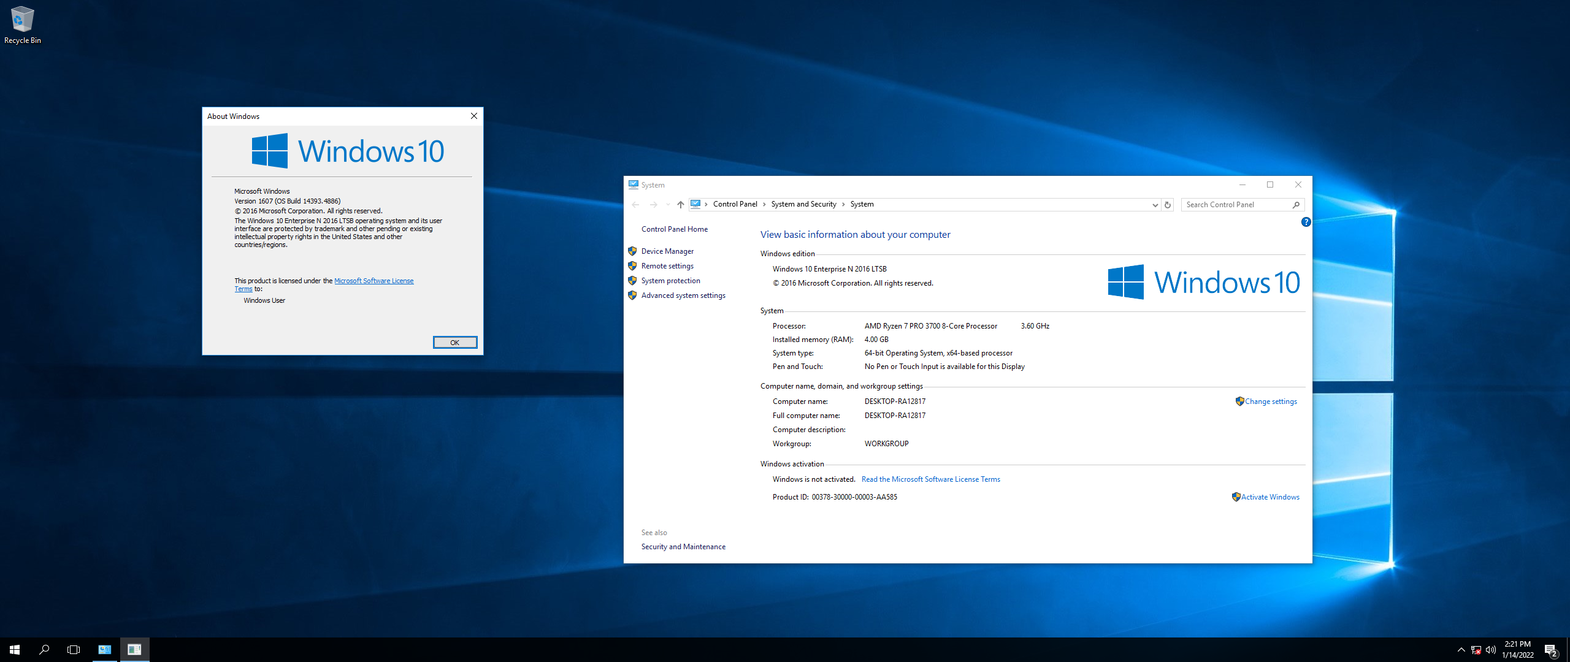Click search magnifier in Control Panel
This screenshot has height=662, width=1570.
[1296, 205]
